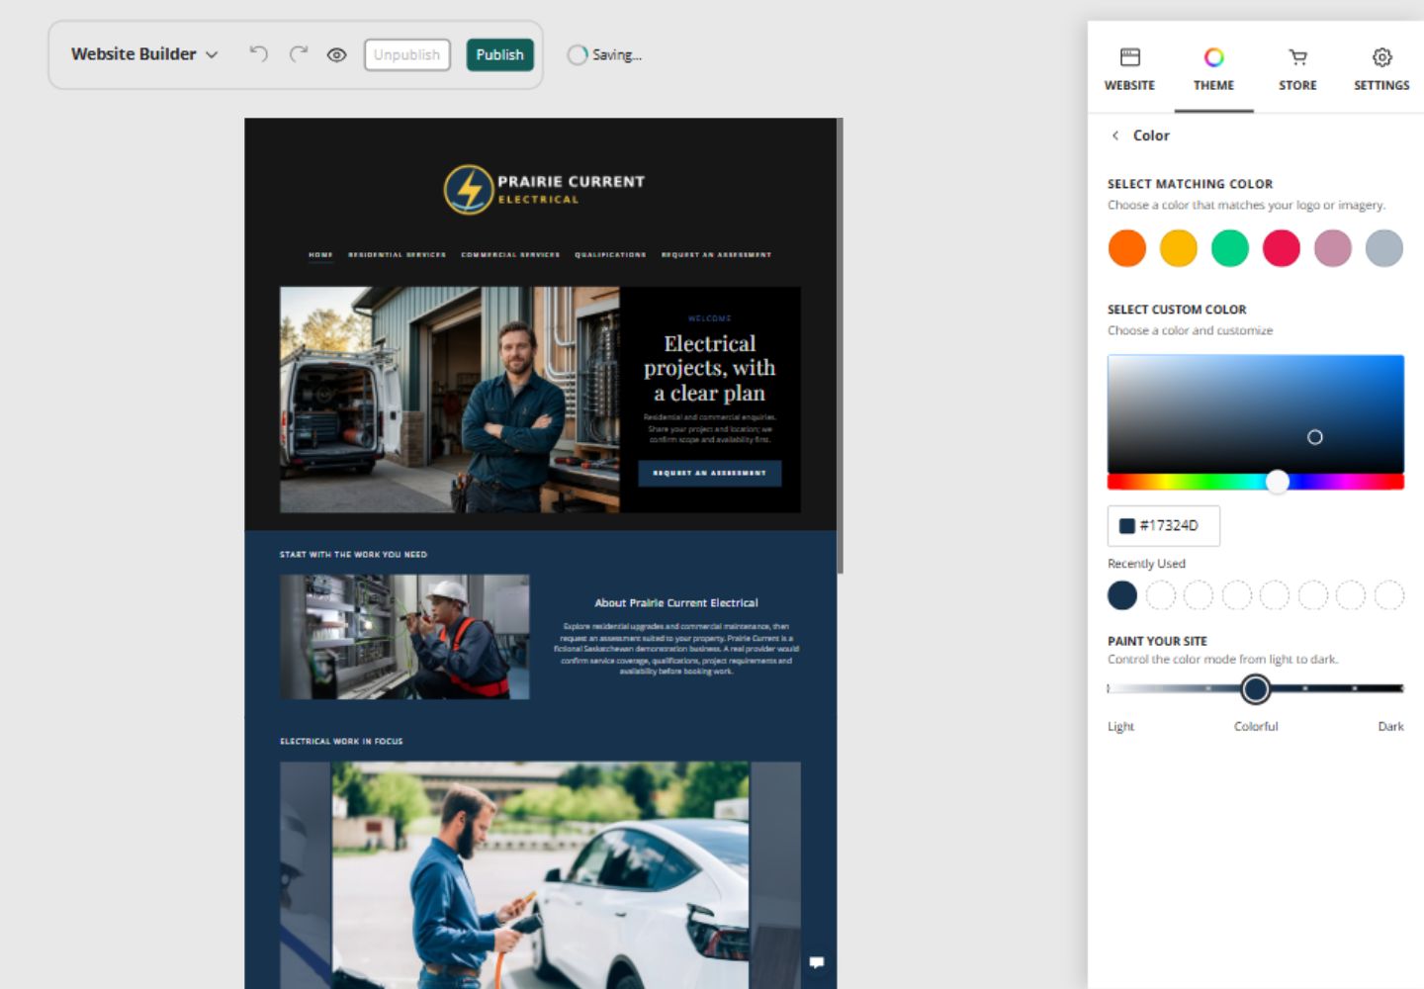The height and width of the screenshot is (989, 1424).
Task: Go back from the Color panel
Action: pos(1115,135)
